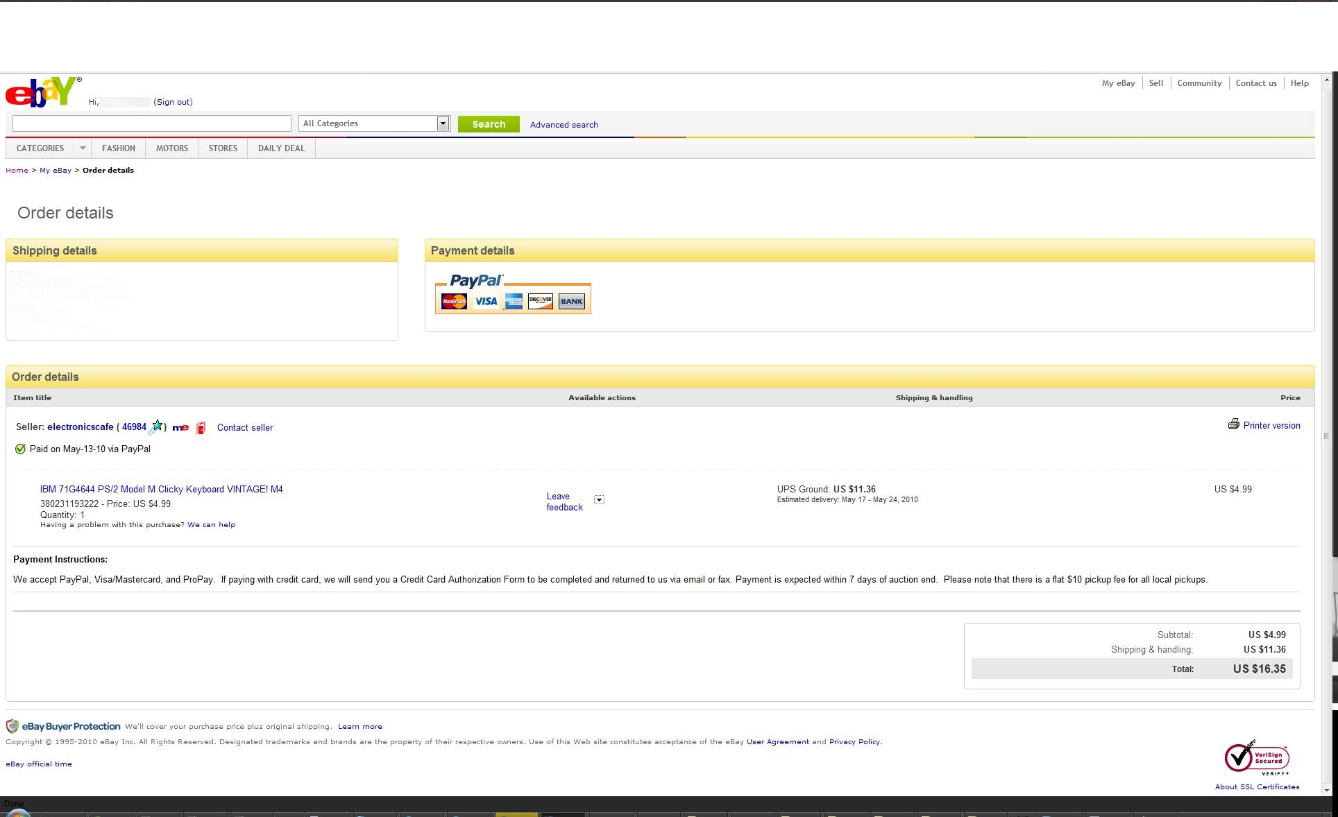
Task: Open User Agreement link
Action: pos(778,741)
